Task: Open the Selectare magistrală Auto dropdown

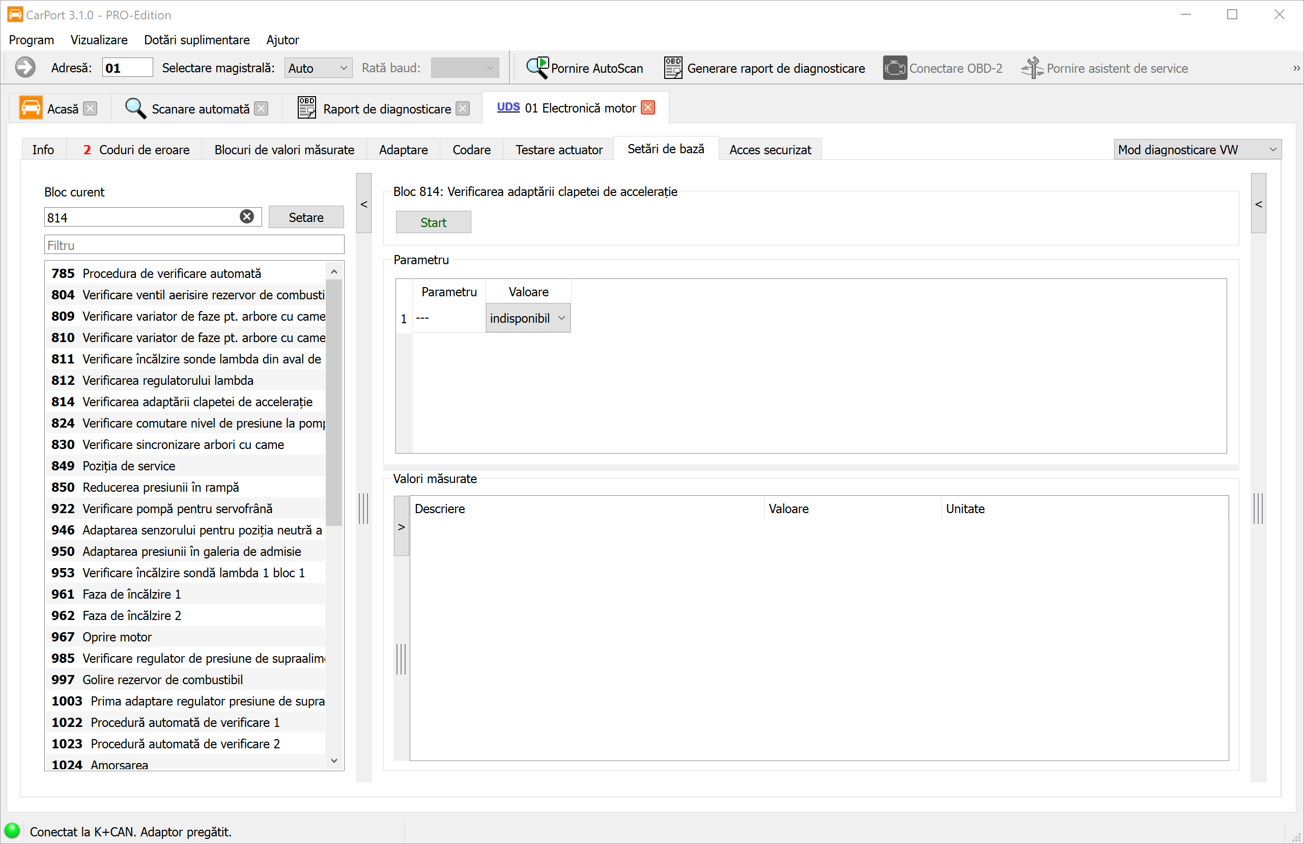Action: click(x=318, y=68)
